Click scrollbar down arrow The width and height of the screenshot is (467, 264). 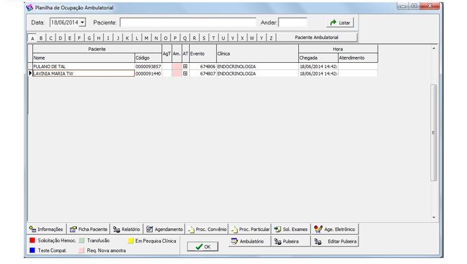[x=434, y=218]
